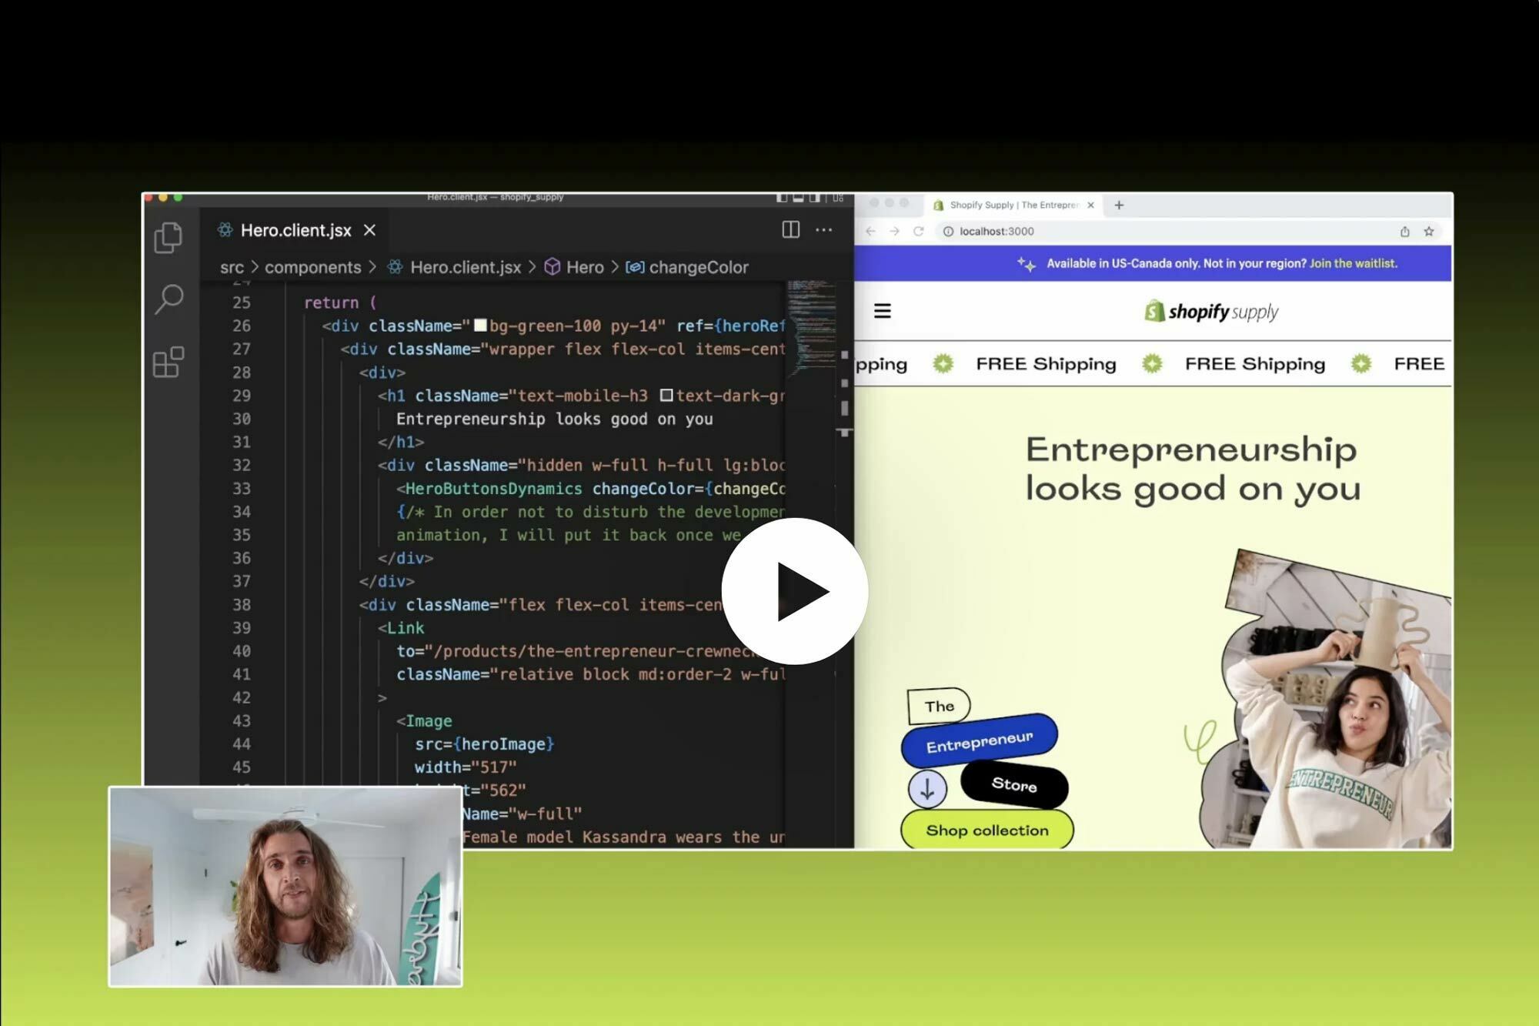Click line number 33 in the gutter
The height and width of the screenshot is (1026, 1539).
(x=242, y=489)
